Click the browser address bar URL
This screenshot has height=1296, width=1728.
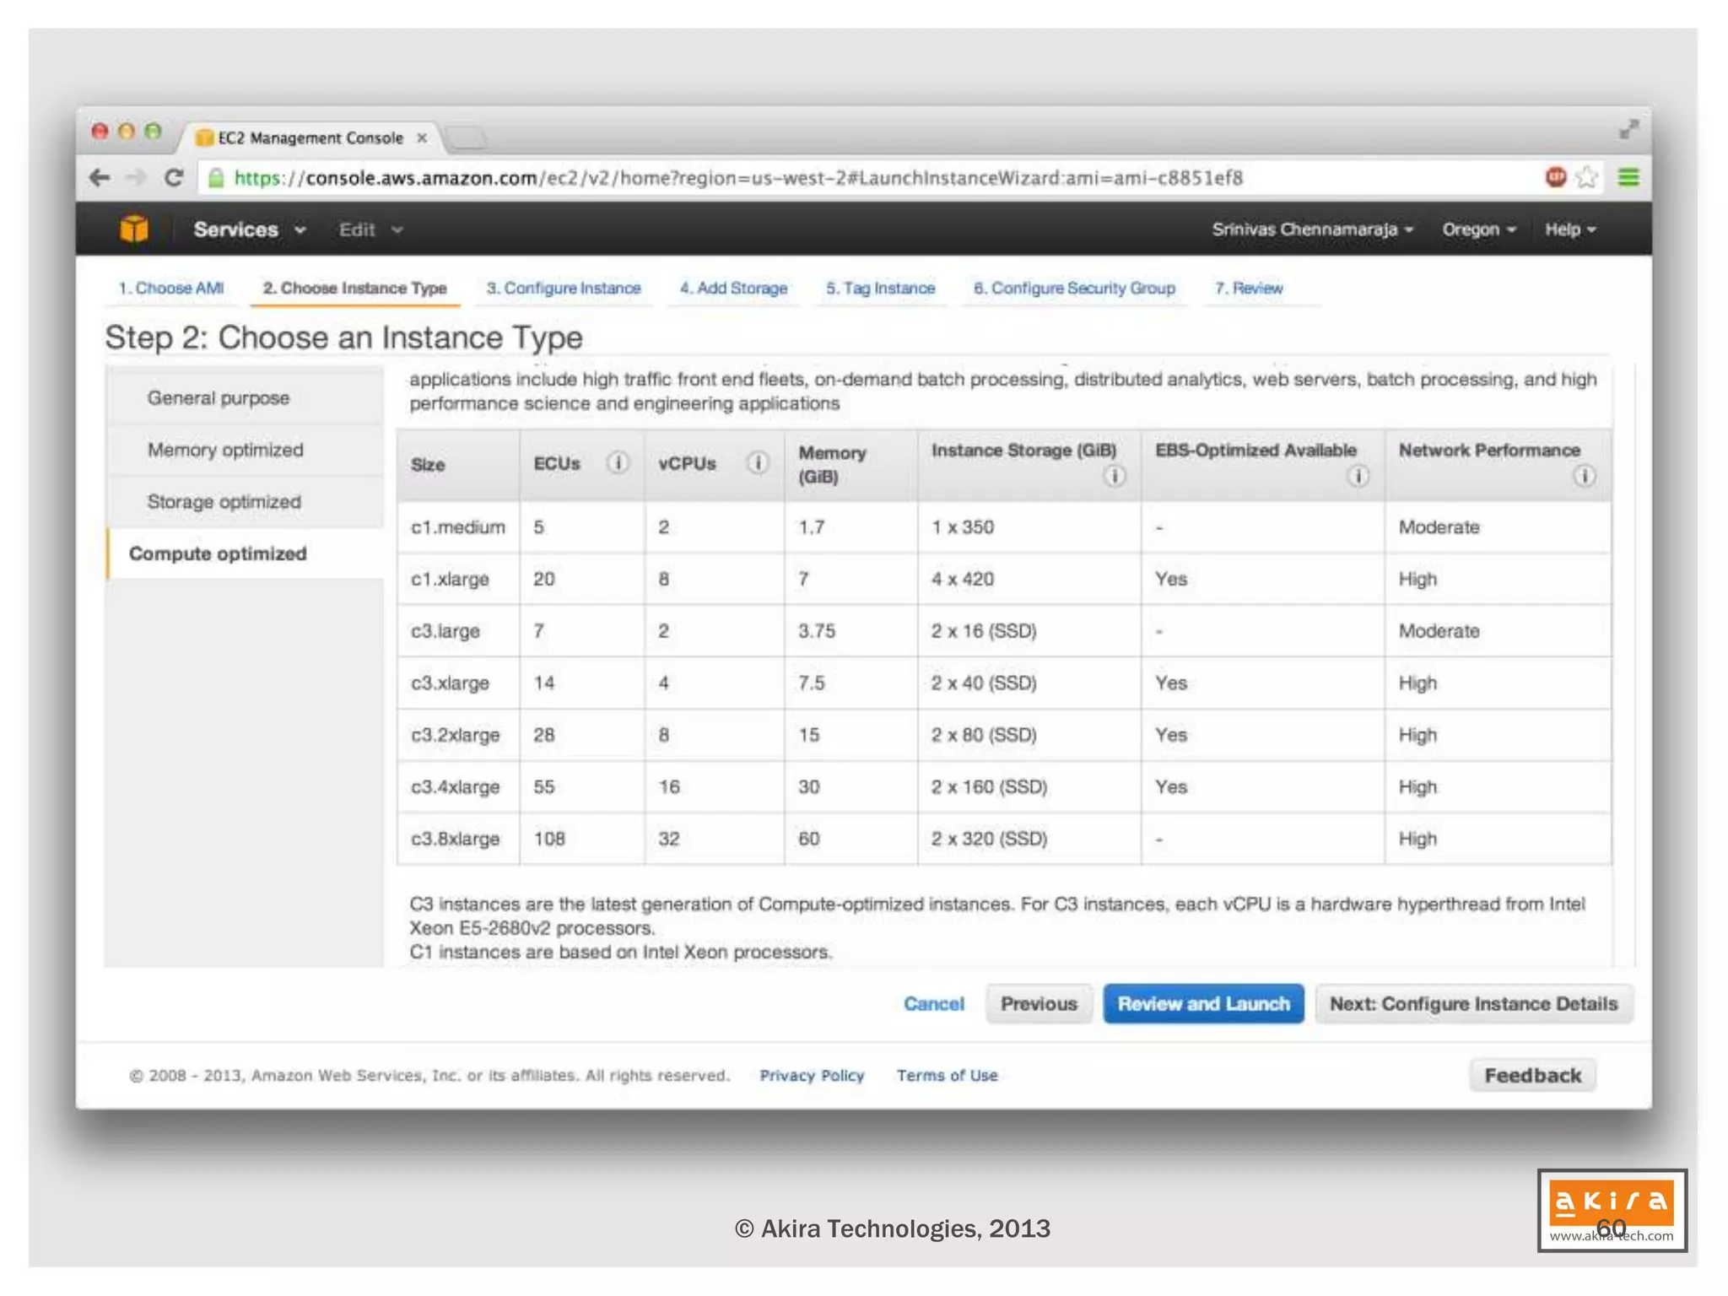[x=737, y=178]
